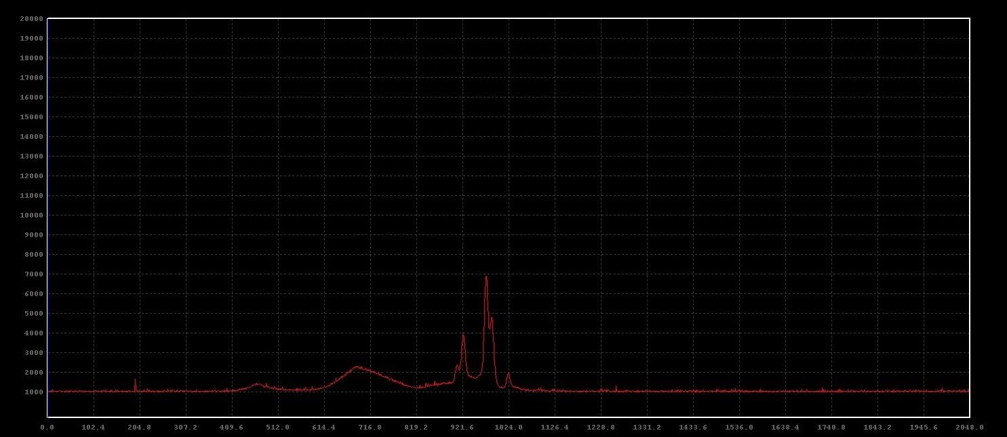Click the 2000 y-axis label
Viewport: 1007px width, 437px height.
[x=34, y=373]
